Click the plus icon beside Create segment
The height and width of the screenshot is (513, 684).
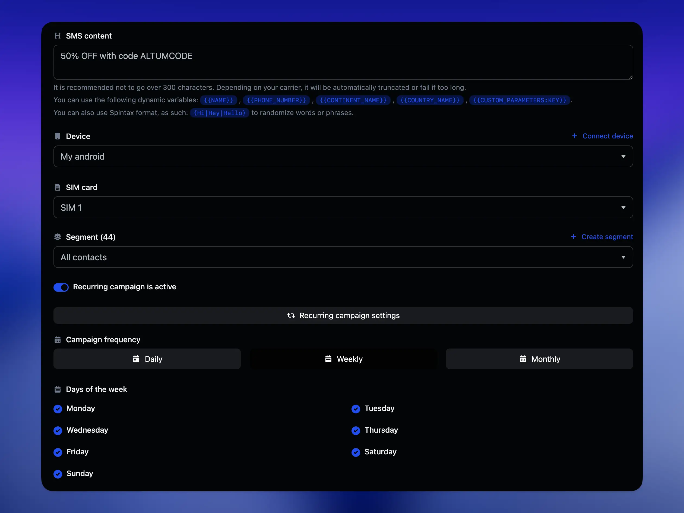[573, 237]
